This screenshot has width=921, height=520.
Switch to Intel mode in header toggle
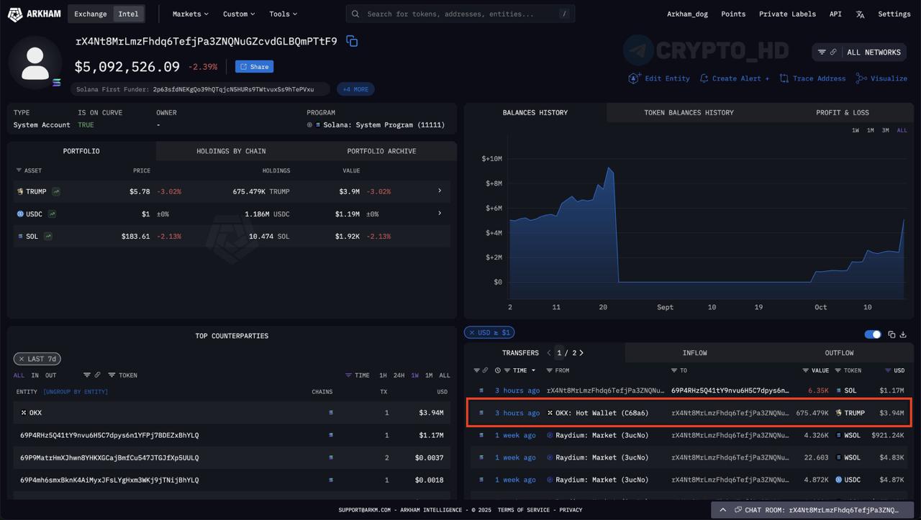click(128, 14)
